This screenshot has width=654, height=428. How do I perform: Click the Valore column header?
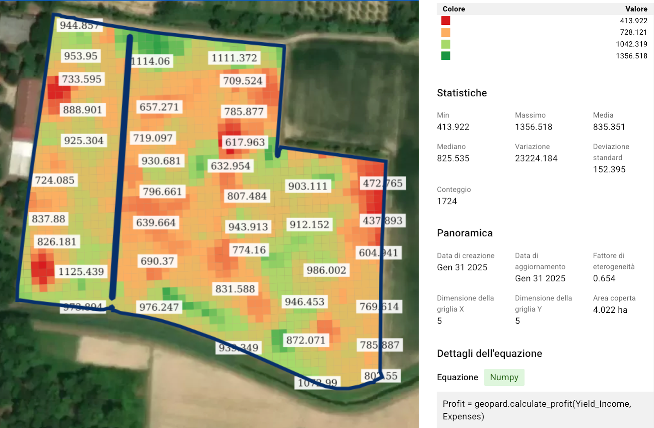[x=636, y=9]
